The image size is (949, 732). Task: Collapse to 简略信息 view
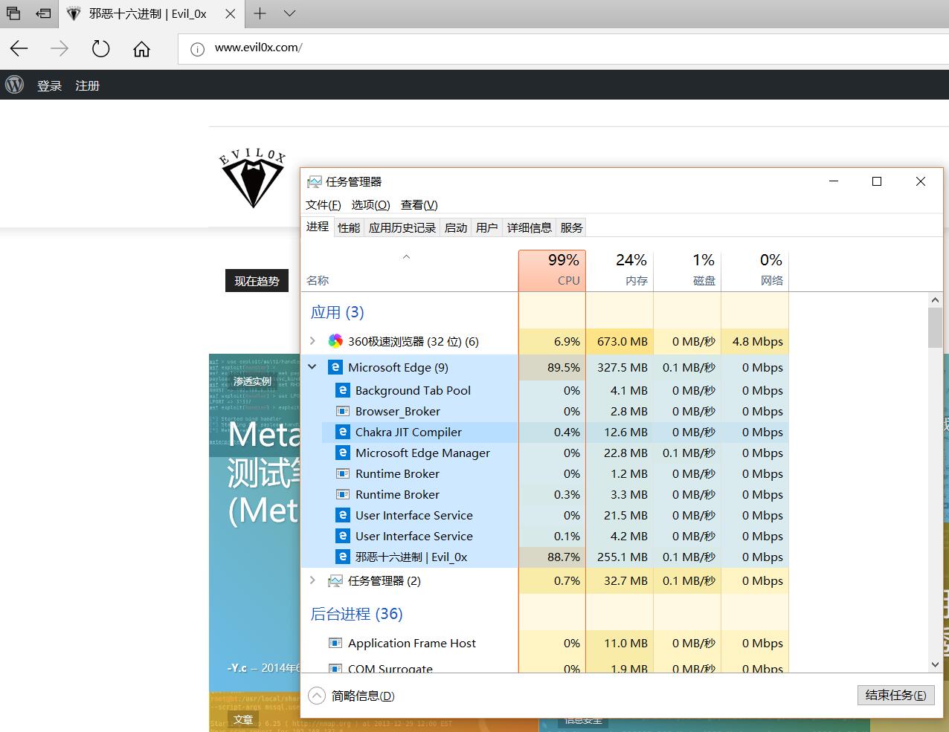click(352, 696)
